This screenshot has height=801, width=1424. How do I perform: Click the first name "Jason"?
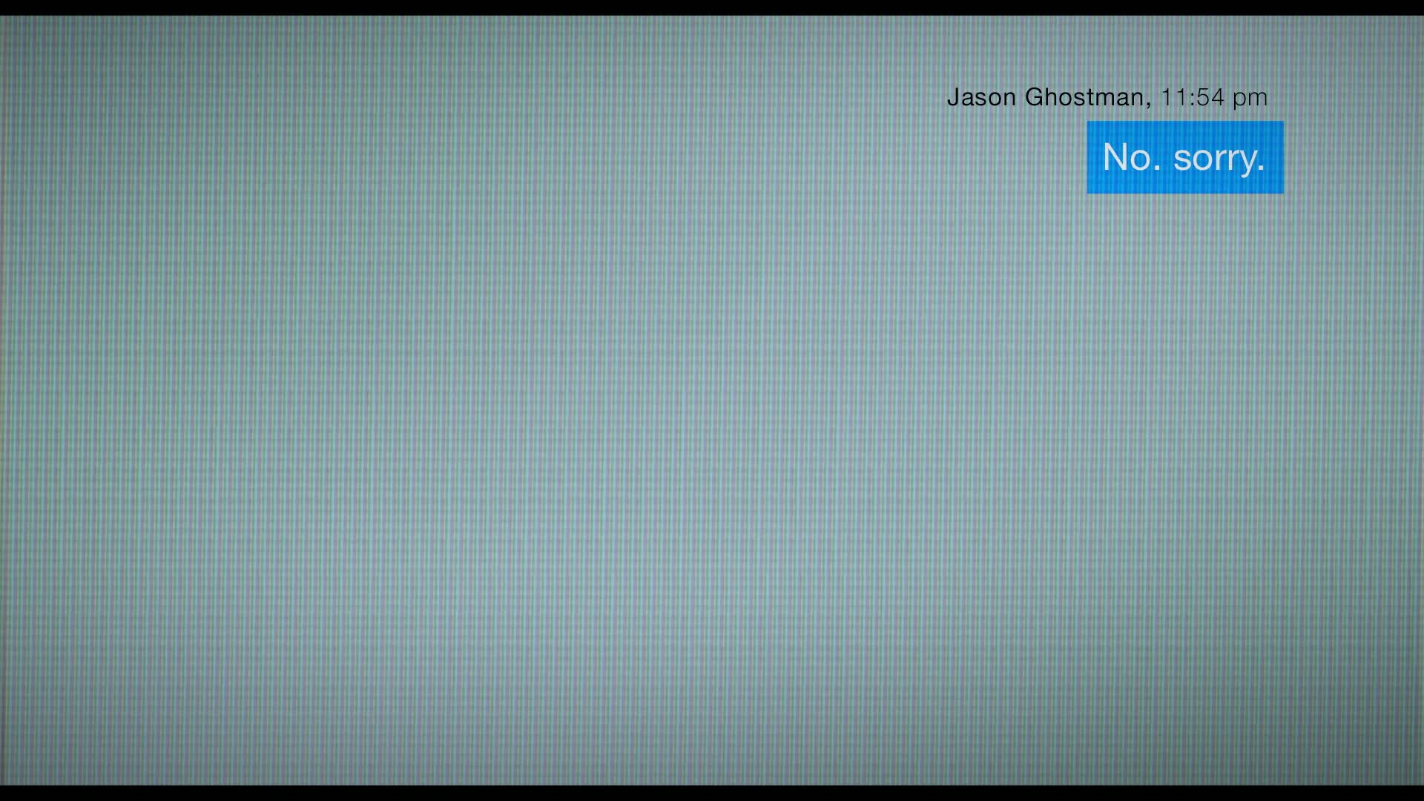[x=981, y=97]
